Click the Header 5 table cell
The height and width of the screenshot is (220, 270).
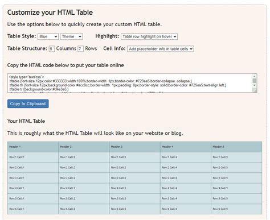point(236,147)
